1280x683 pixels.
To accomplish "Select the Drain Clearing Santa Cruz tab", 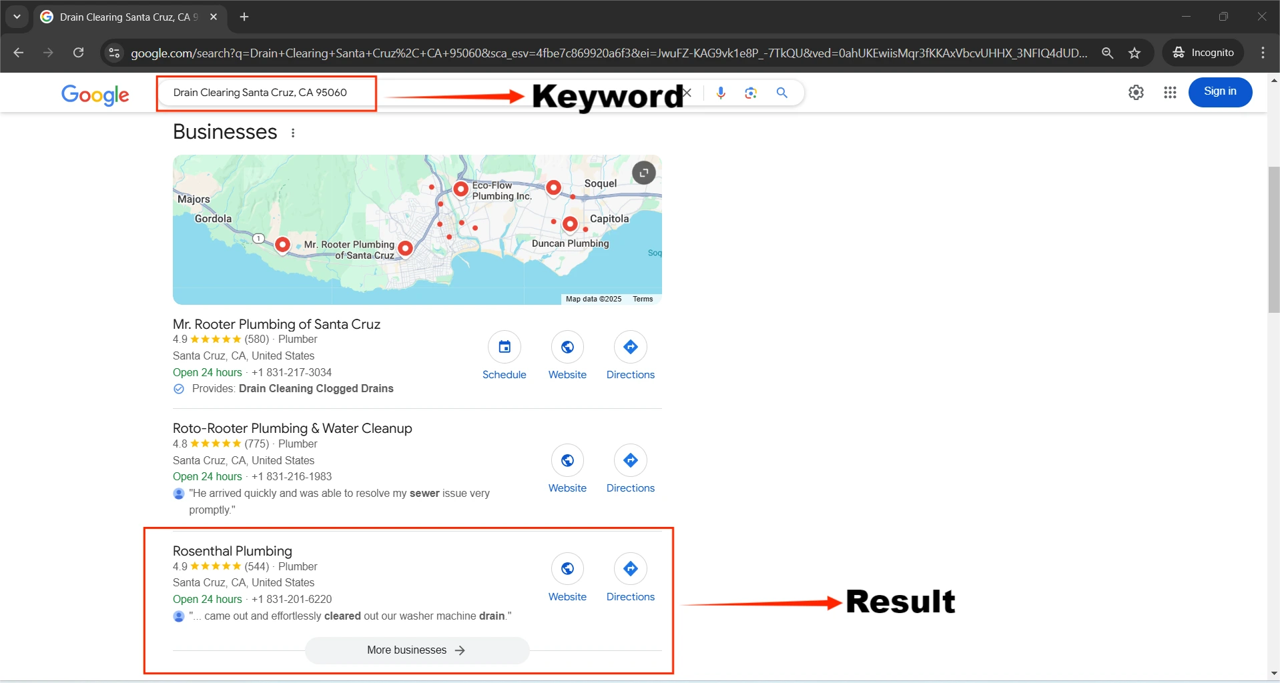I will (128, 17).
